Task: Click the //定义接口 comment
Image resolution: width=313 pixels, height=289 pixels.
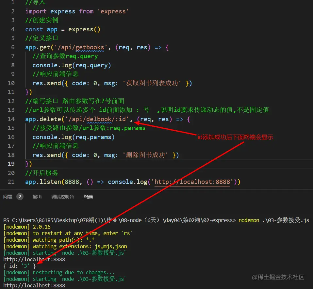Action: point(42,38)
